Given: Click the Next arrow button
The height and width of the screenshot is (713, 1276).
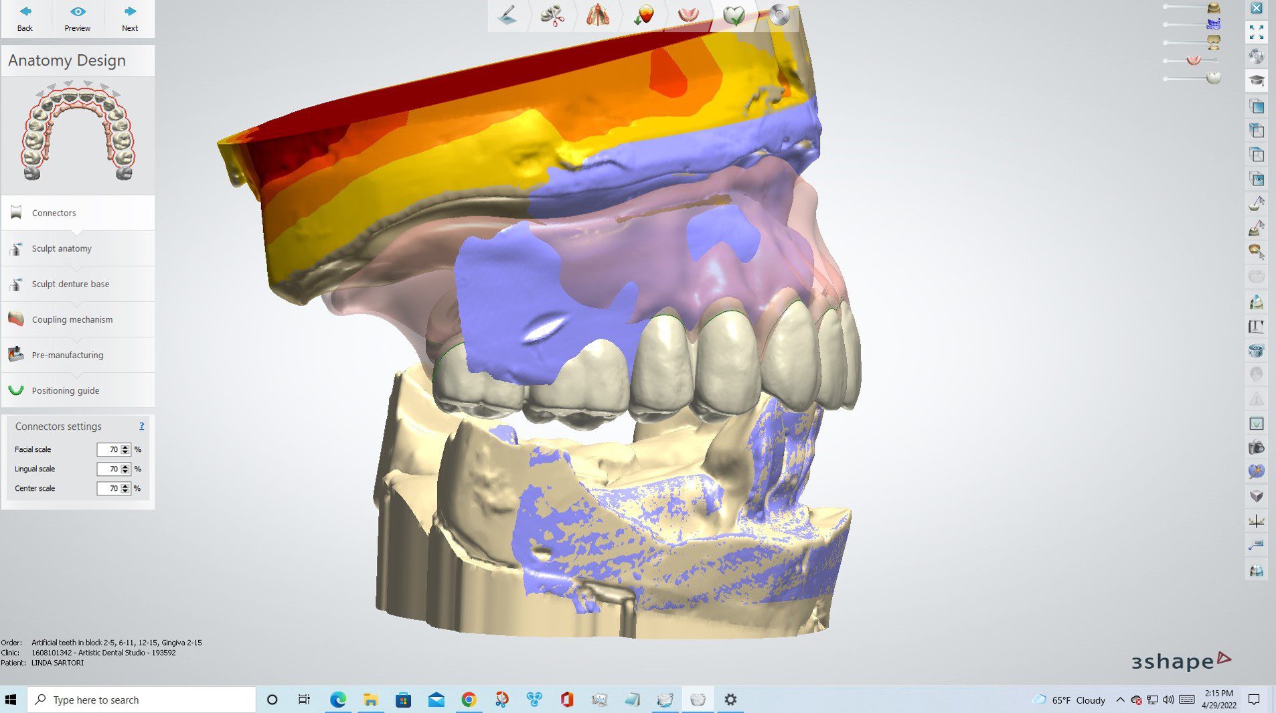Looking at the screenshot, I should click(130, 18).
